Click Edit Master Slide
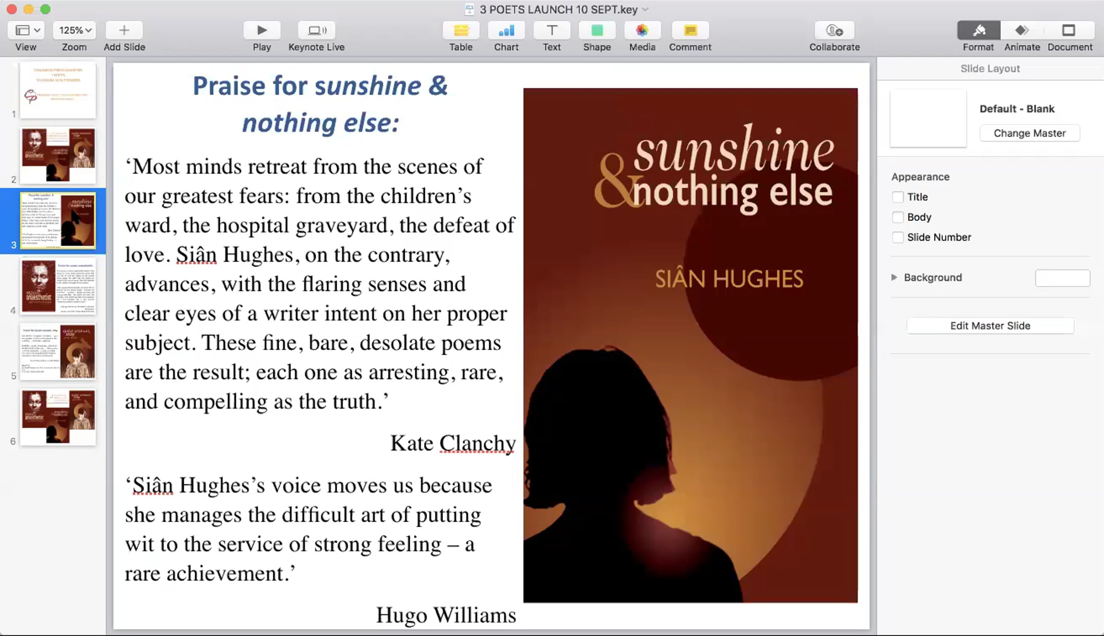This screenshot has width=1104, height=636. 990,326
